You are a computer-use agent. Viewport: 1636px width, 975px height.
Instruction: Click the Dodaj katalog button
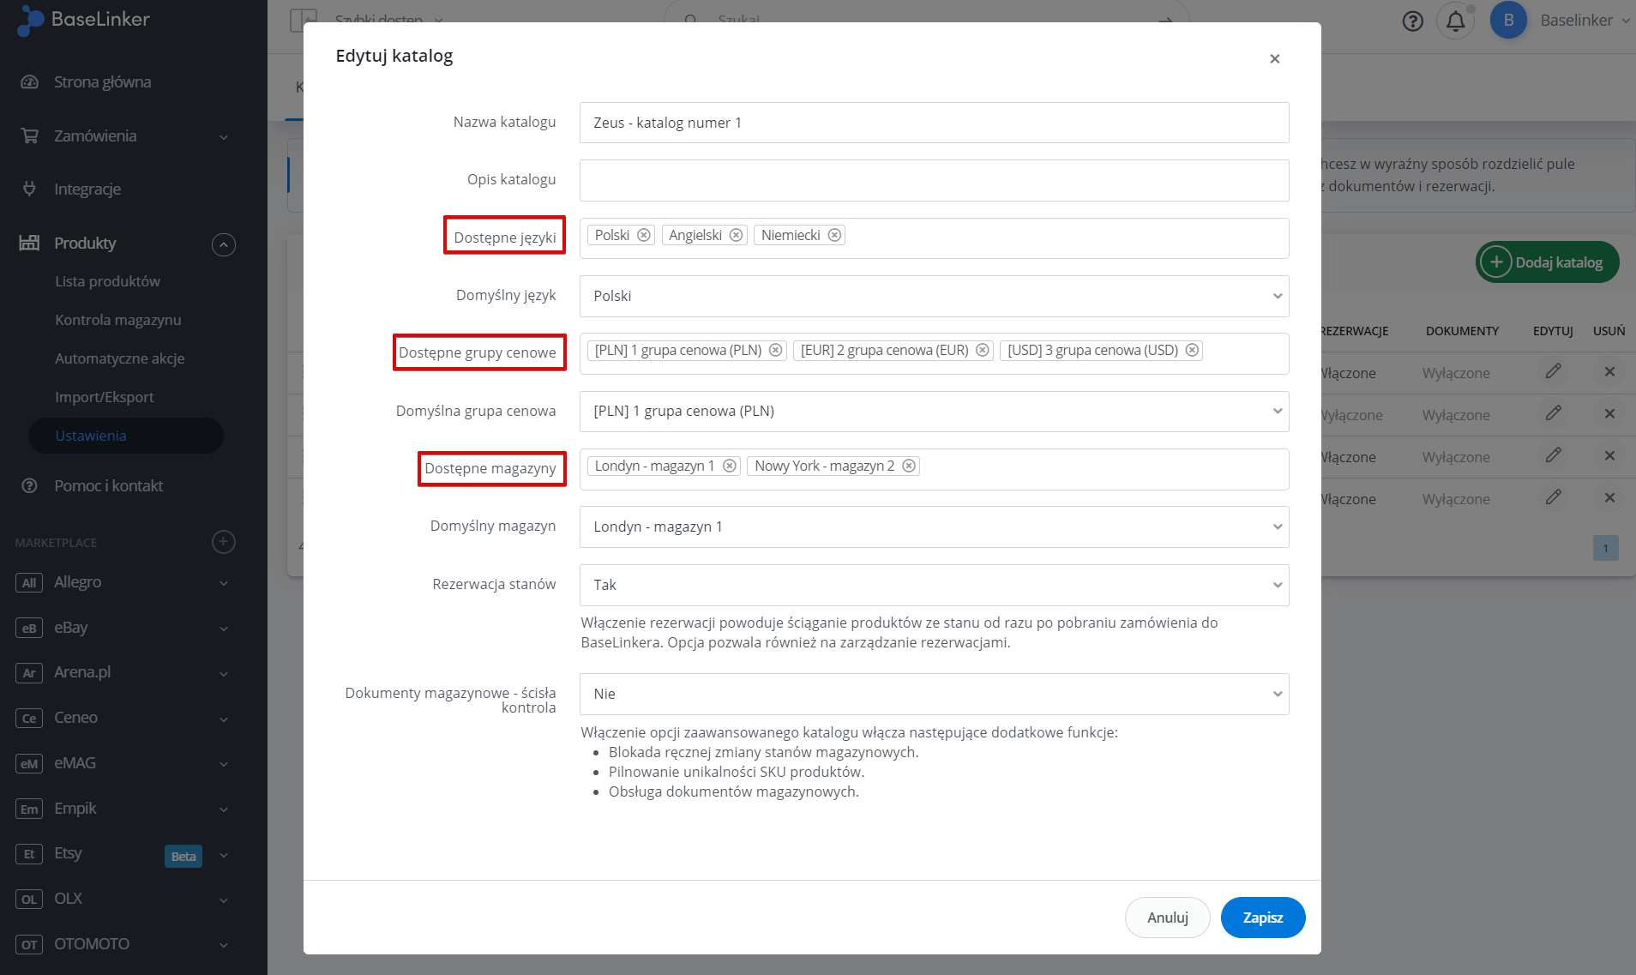(x=1547, y=262)
